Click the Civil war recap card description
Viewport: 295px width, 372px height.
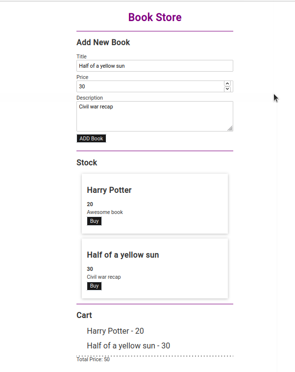[x=104, y=277]
